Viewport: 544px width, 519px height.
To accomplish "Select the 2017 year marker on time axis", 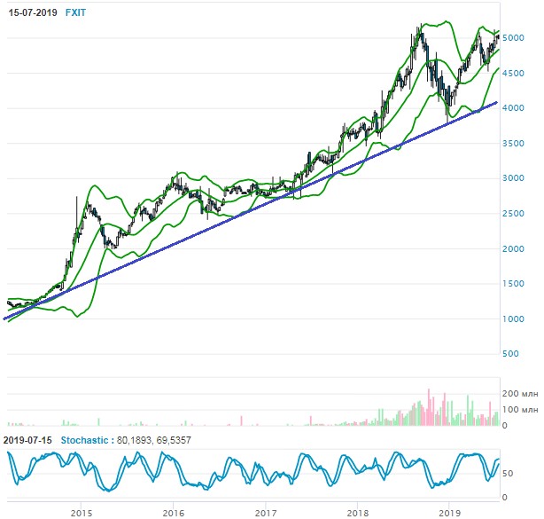I will 266,512.
